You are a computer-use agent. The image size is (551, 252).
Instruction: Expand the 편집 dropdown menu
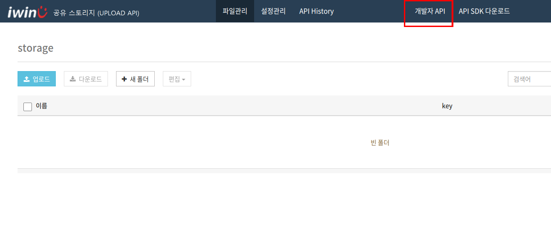[177, 79]
